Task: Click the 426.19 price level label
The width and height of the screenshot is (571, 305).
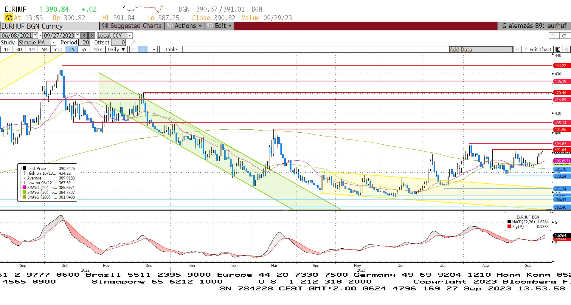Action: 562,81
